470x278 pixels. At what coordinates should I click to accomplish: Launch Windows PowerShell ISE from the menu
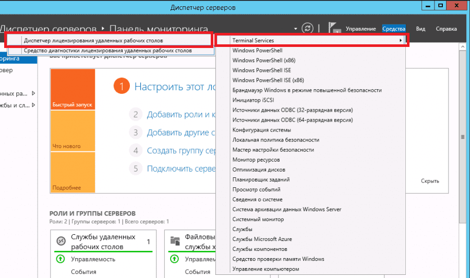point(261,70)
